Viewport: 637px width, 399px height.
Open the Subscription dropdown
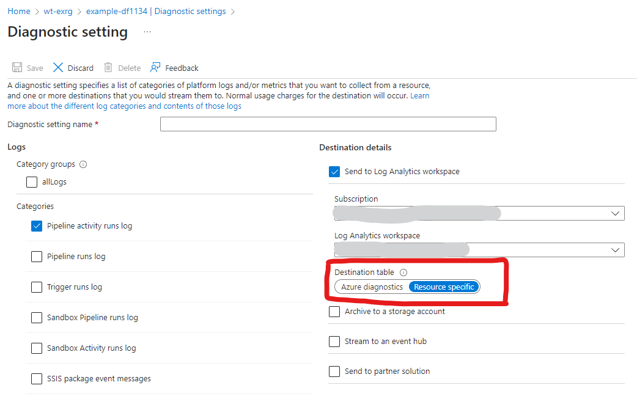coord(617,213)
